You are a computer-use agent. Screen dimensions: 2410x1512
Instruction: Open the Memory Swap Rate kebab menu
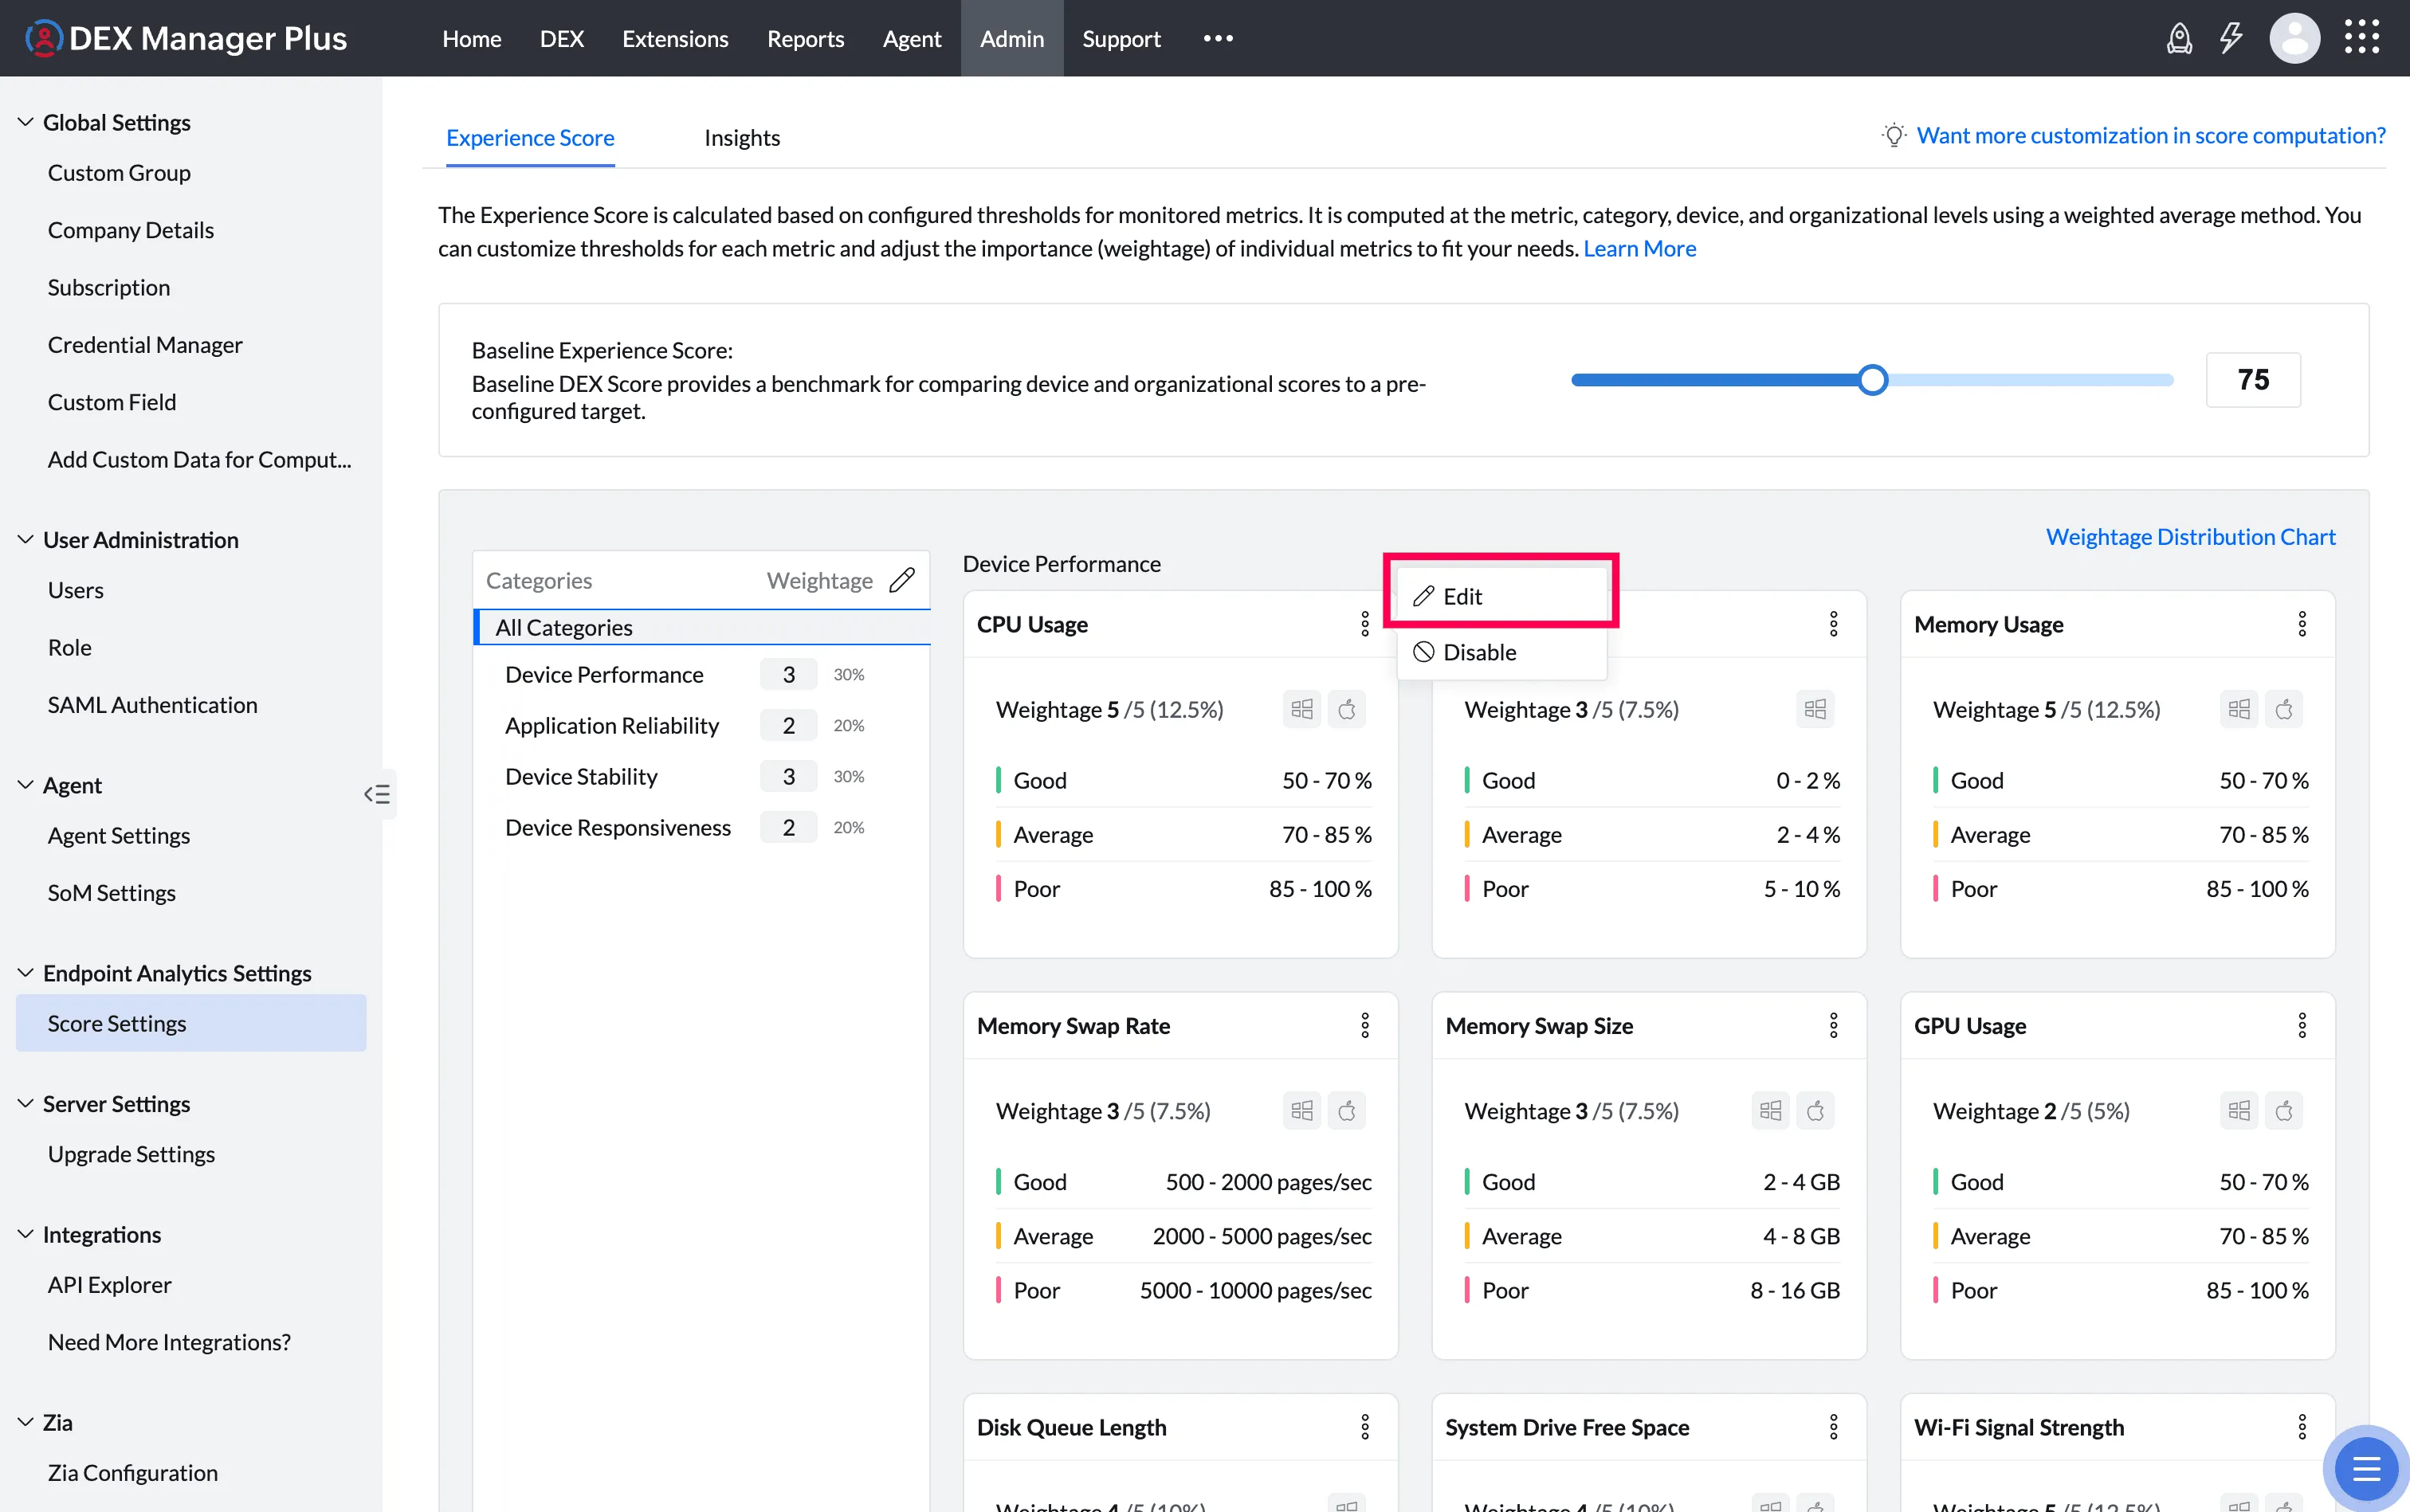1364,1025
